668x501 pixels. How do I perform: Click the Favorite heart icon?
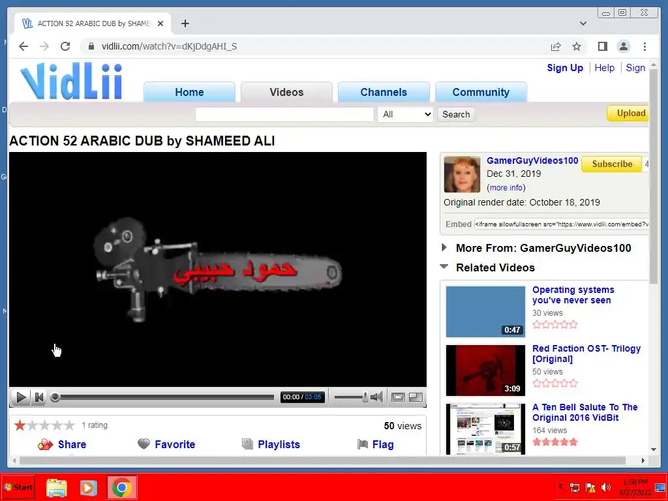144,444
